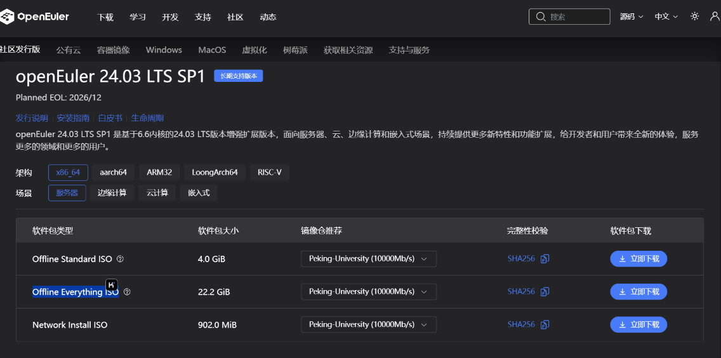This screenshot has width=721, height=358.
Task: Select the 嵌入式 scenario
Action: click(199, 193)
